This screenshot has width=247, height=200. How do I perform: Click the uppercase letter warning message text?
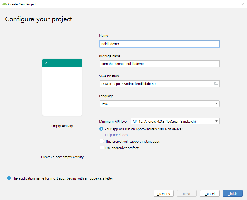pyautogui.click(x=62, y=178)
